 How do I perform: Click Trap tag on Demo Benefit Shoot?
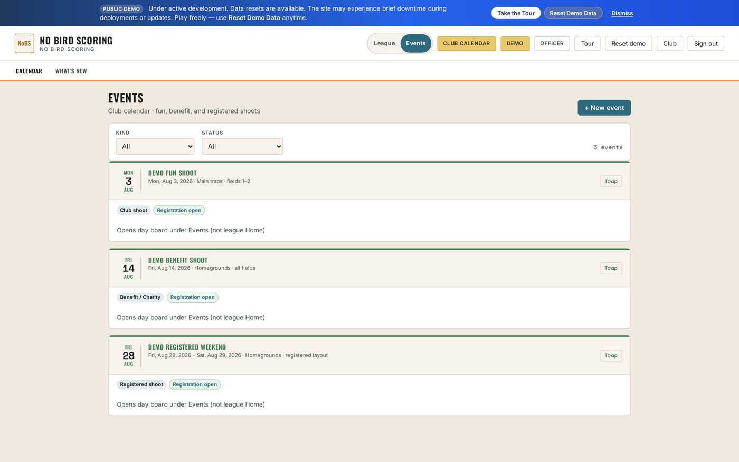pyautogui.click(x=611, y=268)
